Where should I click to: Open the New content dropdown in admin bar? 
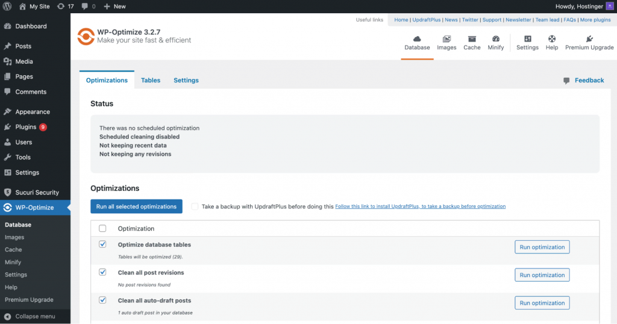(114, 6)
